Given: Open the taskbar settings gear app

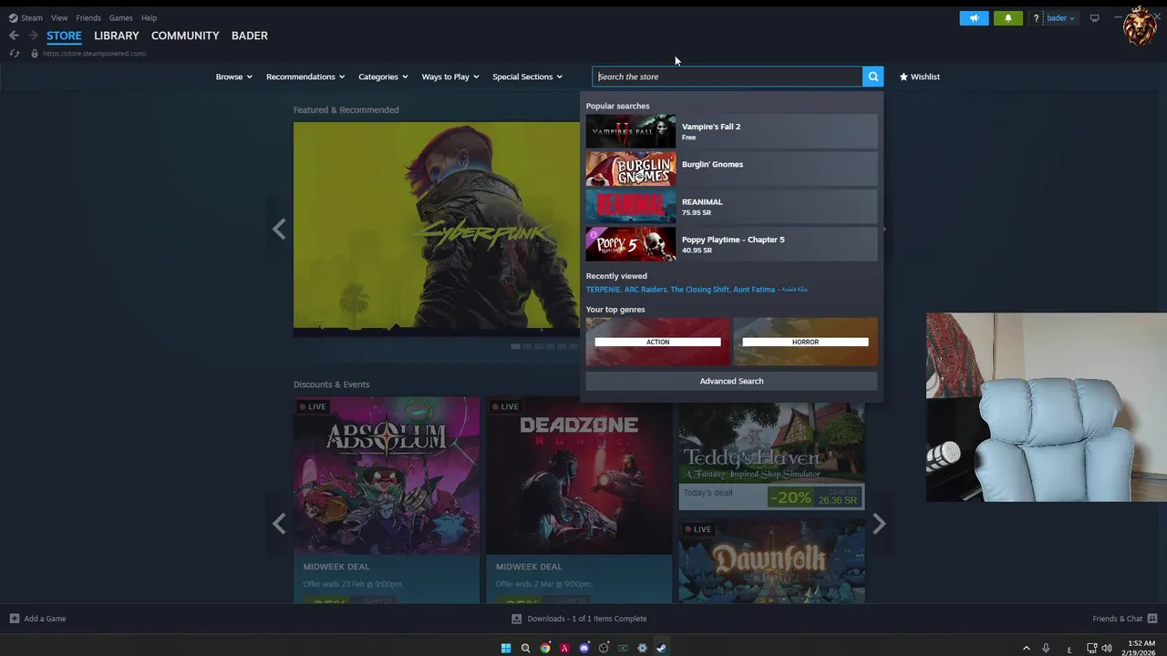Looking at the screenshot, I should [x=642, y=649].
